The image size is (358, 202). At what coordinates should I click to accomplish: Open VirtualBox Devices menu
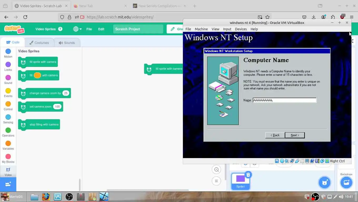pyautogui.click(x=241, y=29)
